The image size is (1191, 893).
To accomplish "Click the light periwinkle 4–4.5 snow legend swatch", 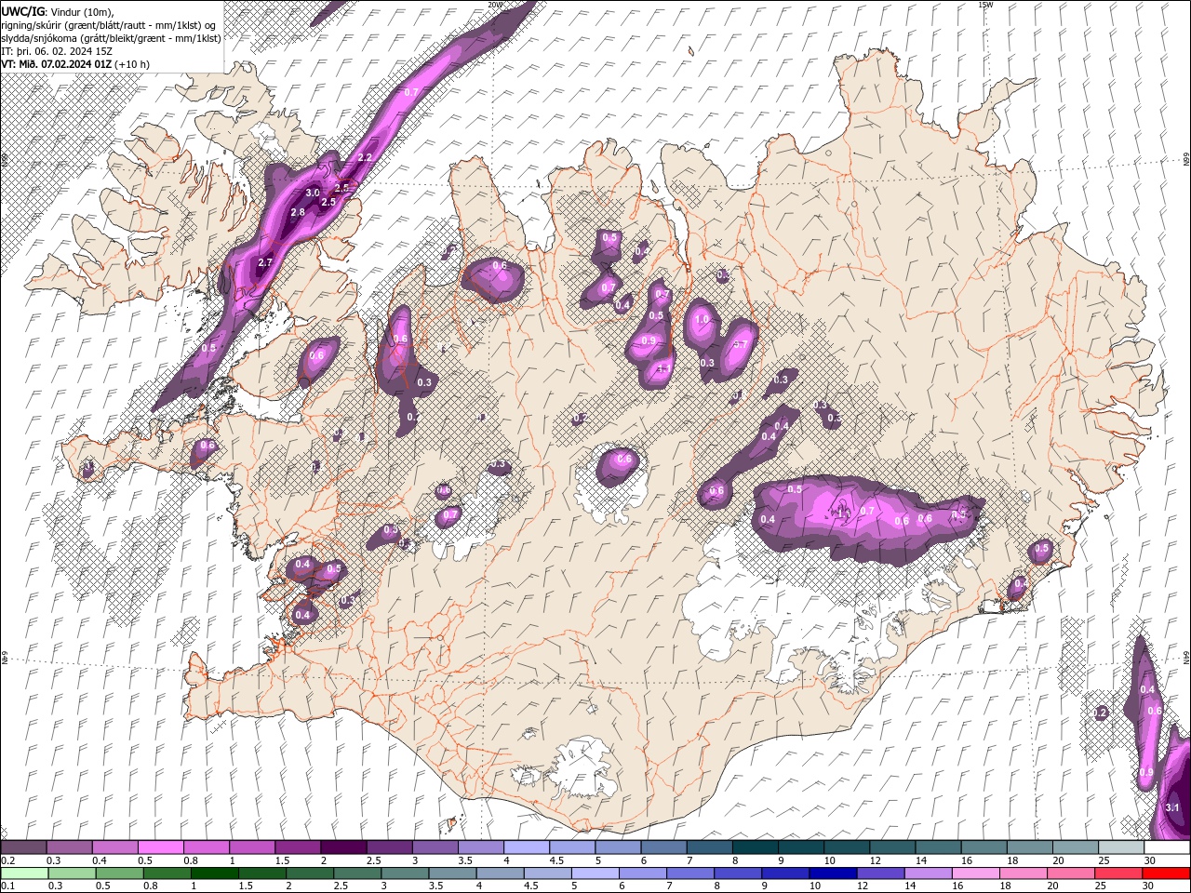I will pyautogui.click(x=527, y=847).
